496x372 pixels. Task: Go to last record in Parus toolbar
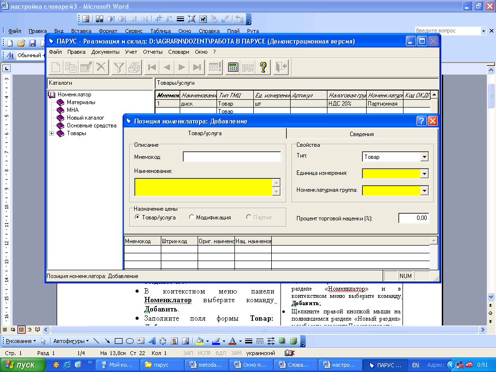click(x=197, y=67)
